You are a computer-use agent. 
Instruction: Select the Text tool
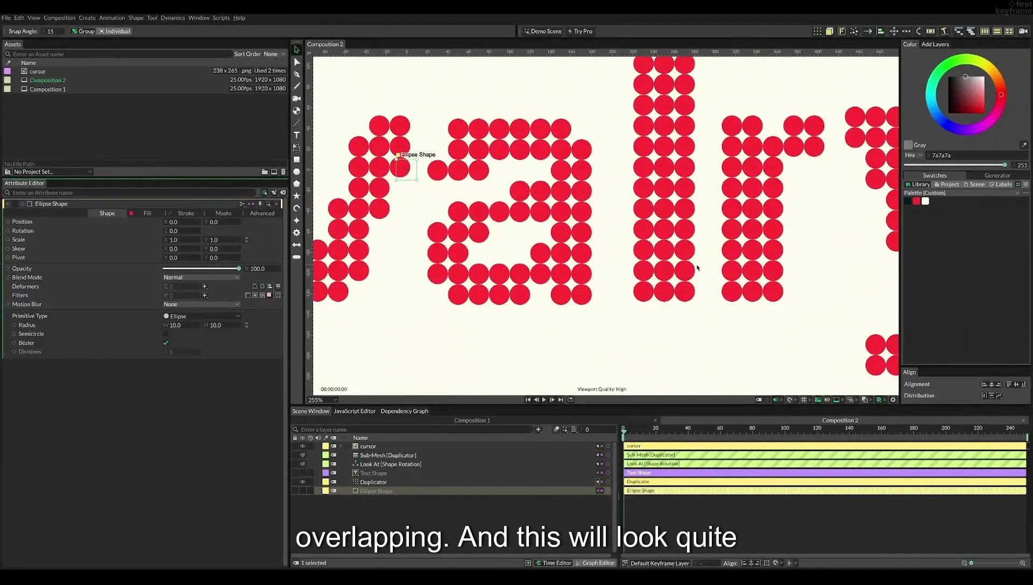296,135
